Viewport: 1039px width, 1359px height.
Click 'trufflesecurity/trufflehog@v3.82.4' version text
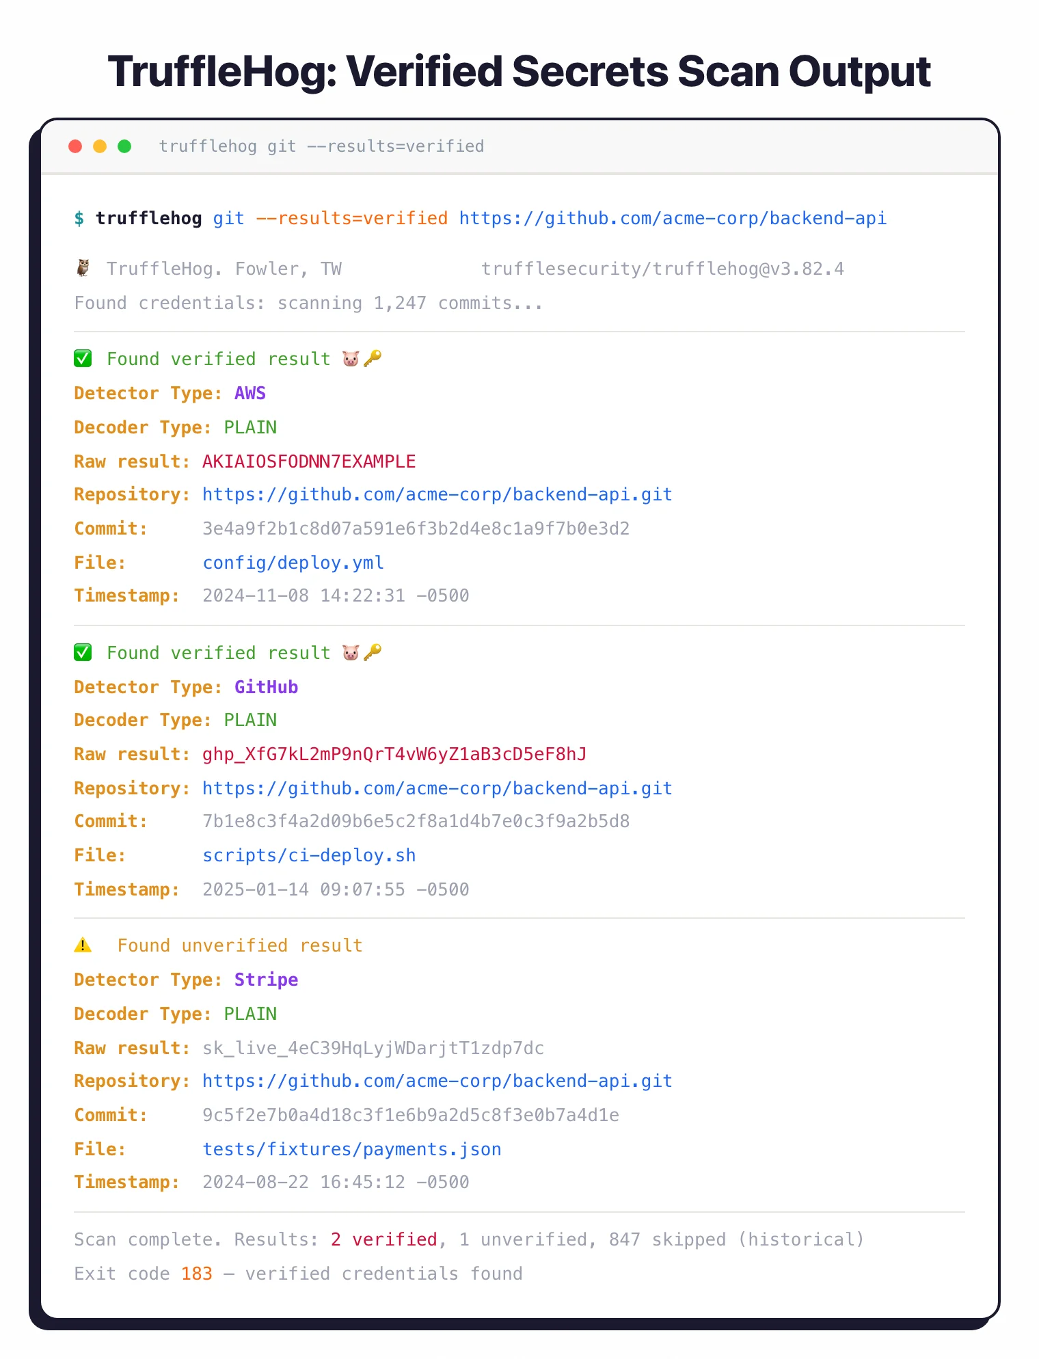coord(662,269)
